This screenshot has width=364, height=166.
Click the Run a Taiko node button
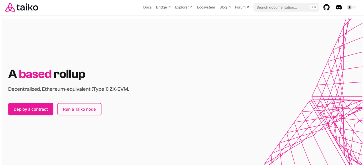79,109
